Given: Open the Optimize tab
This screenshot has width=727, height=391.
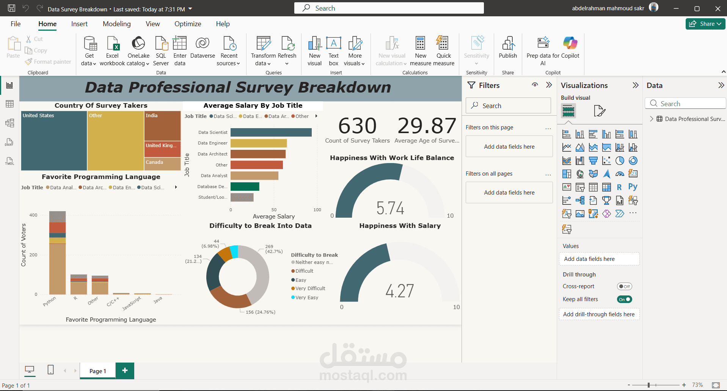Looking at the screenshot, I should tap(188, 24).
